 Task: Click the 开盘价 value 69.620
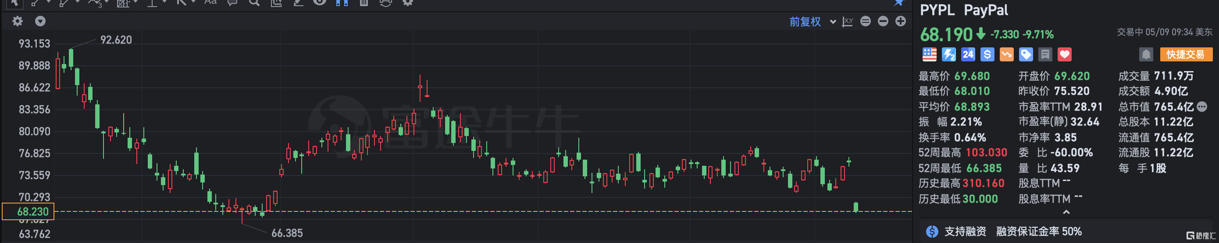click(x=1072, y=76)
